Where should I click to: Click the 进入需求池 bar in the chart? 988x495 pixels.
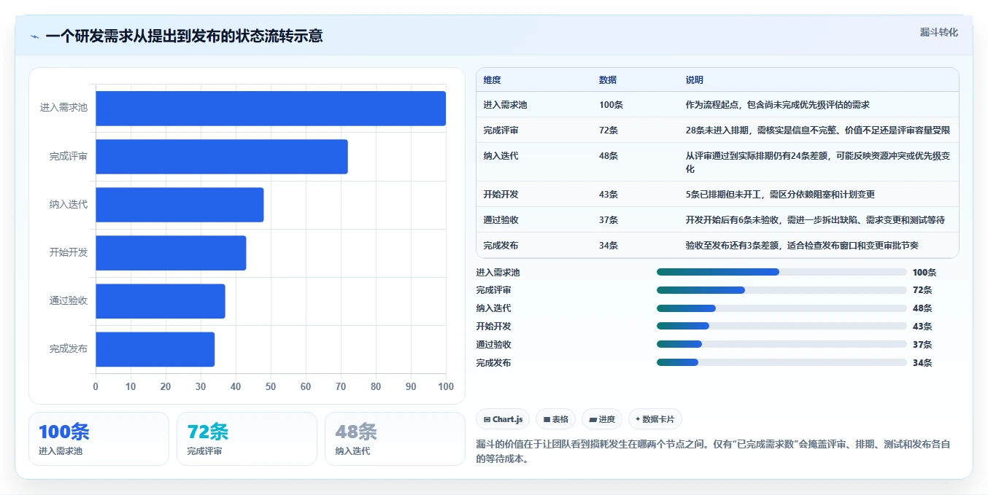click(x=271, y=108)
